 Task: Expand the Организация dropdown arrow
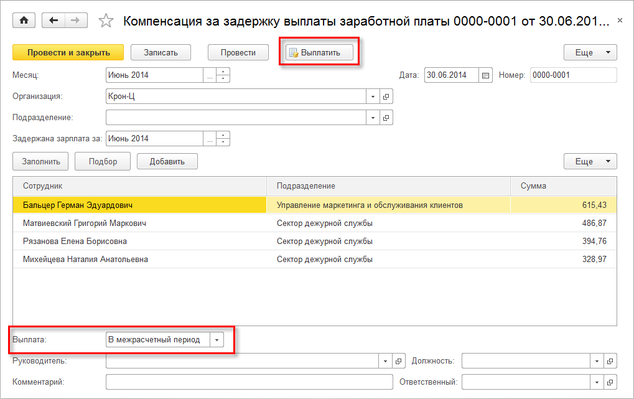pyautogui.click(x=373, y=96)
